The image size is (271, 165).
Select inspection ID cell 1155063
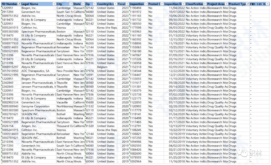139,47
